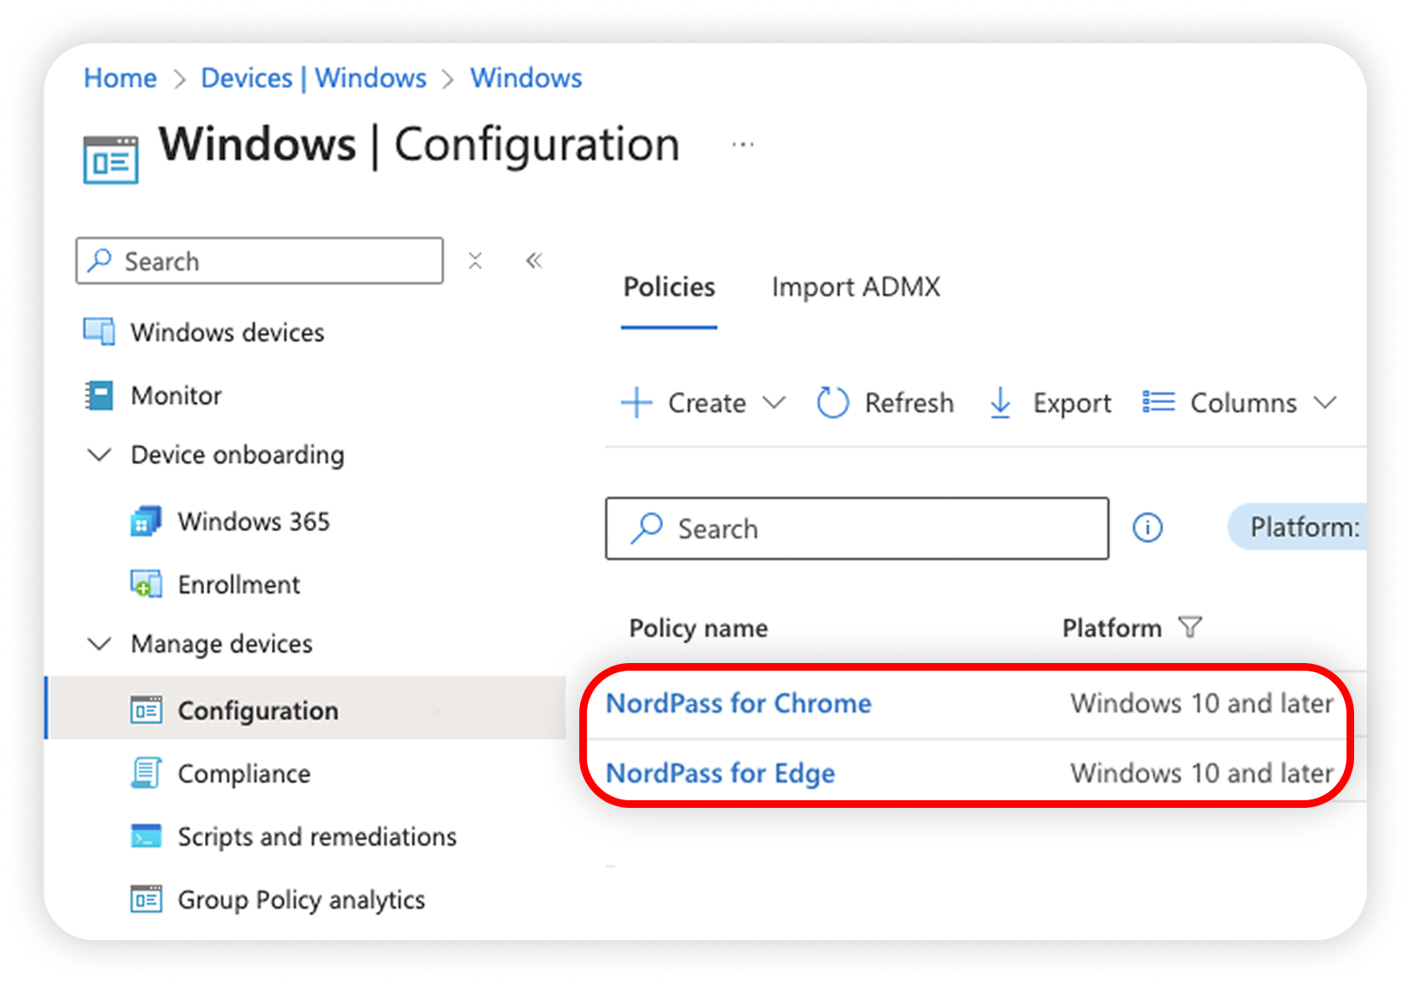Collapse the sidebar with the double-chevron icon

click(534, 261)
